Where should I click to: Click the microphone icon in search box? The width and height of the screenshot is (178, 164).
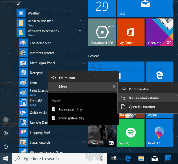tap(101, 158)
